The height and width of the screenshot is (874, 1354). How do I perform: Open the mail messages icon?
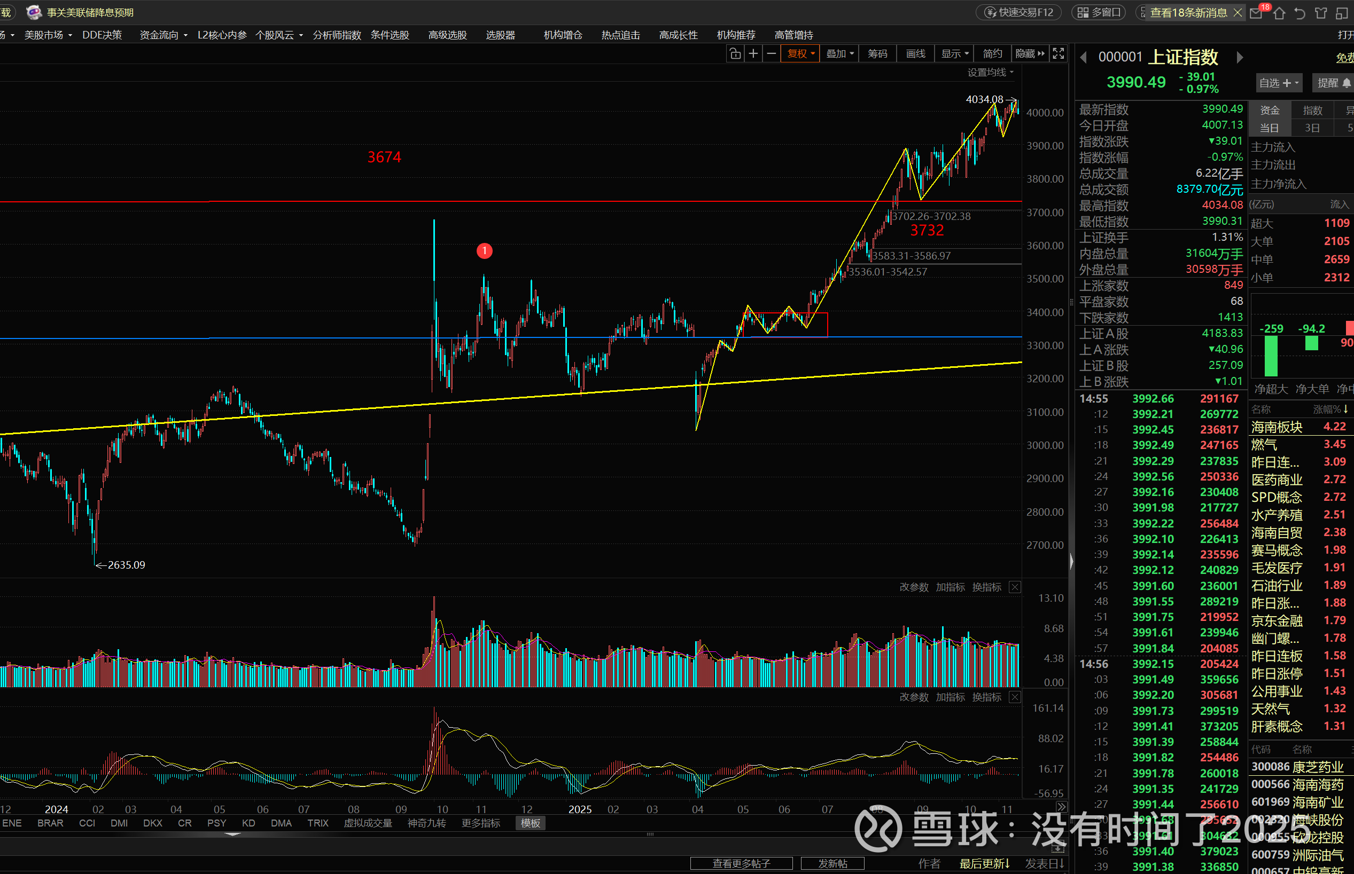[1256, 13]
